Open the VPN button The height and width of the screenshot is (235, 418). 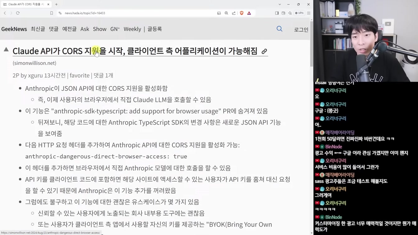299,13
